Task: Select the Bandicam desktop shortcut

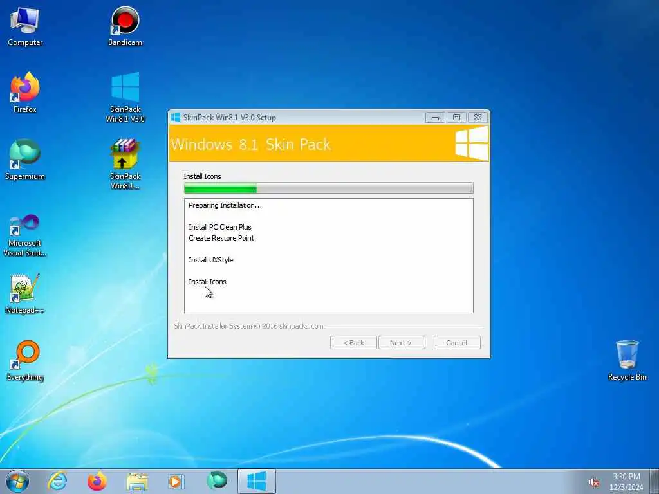Action: click(125, 26)
